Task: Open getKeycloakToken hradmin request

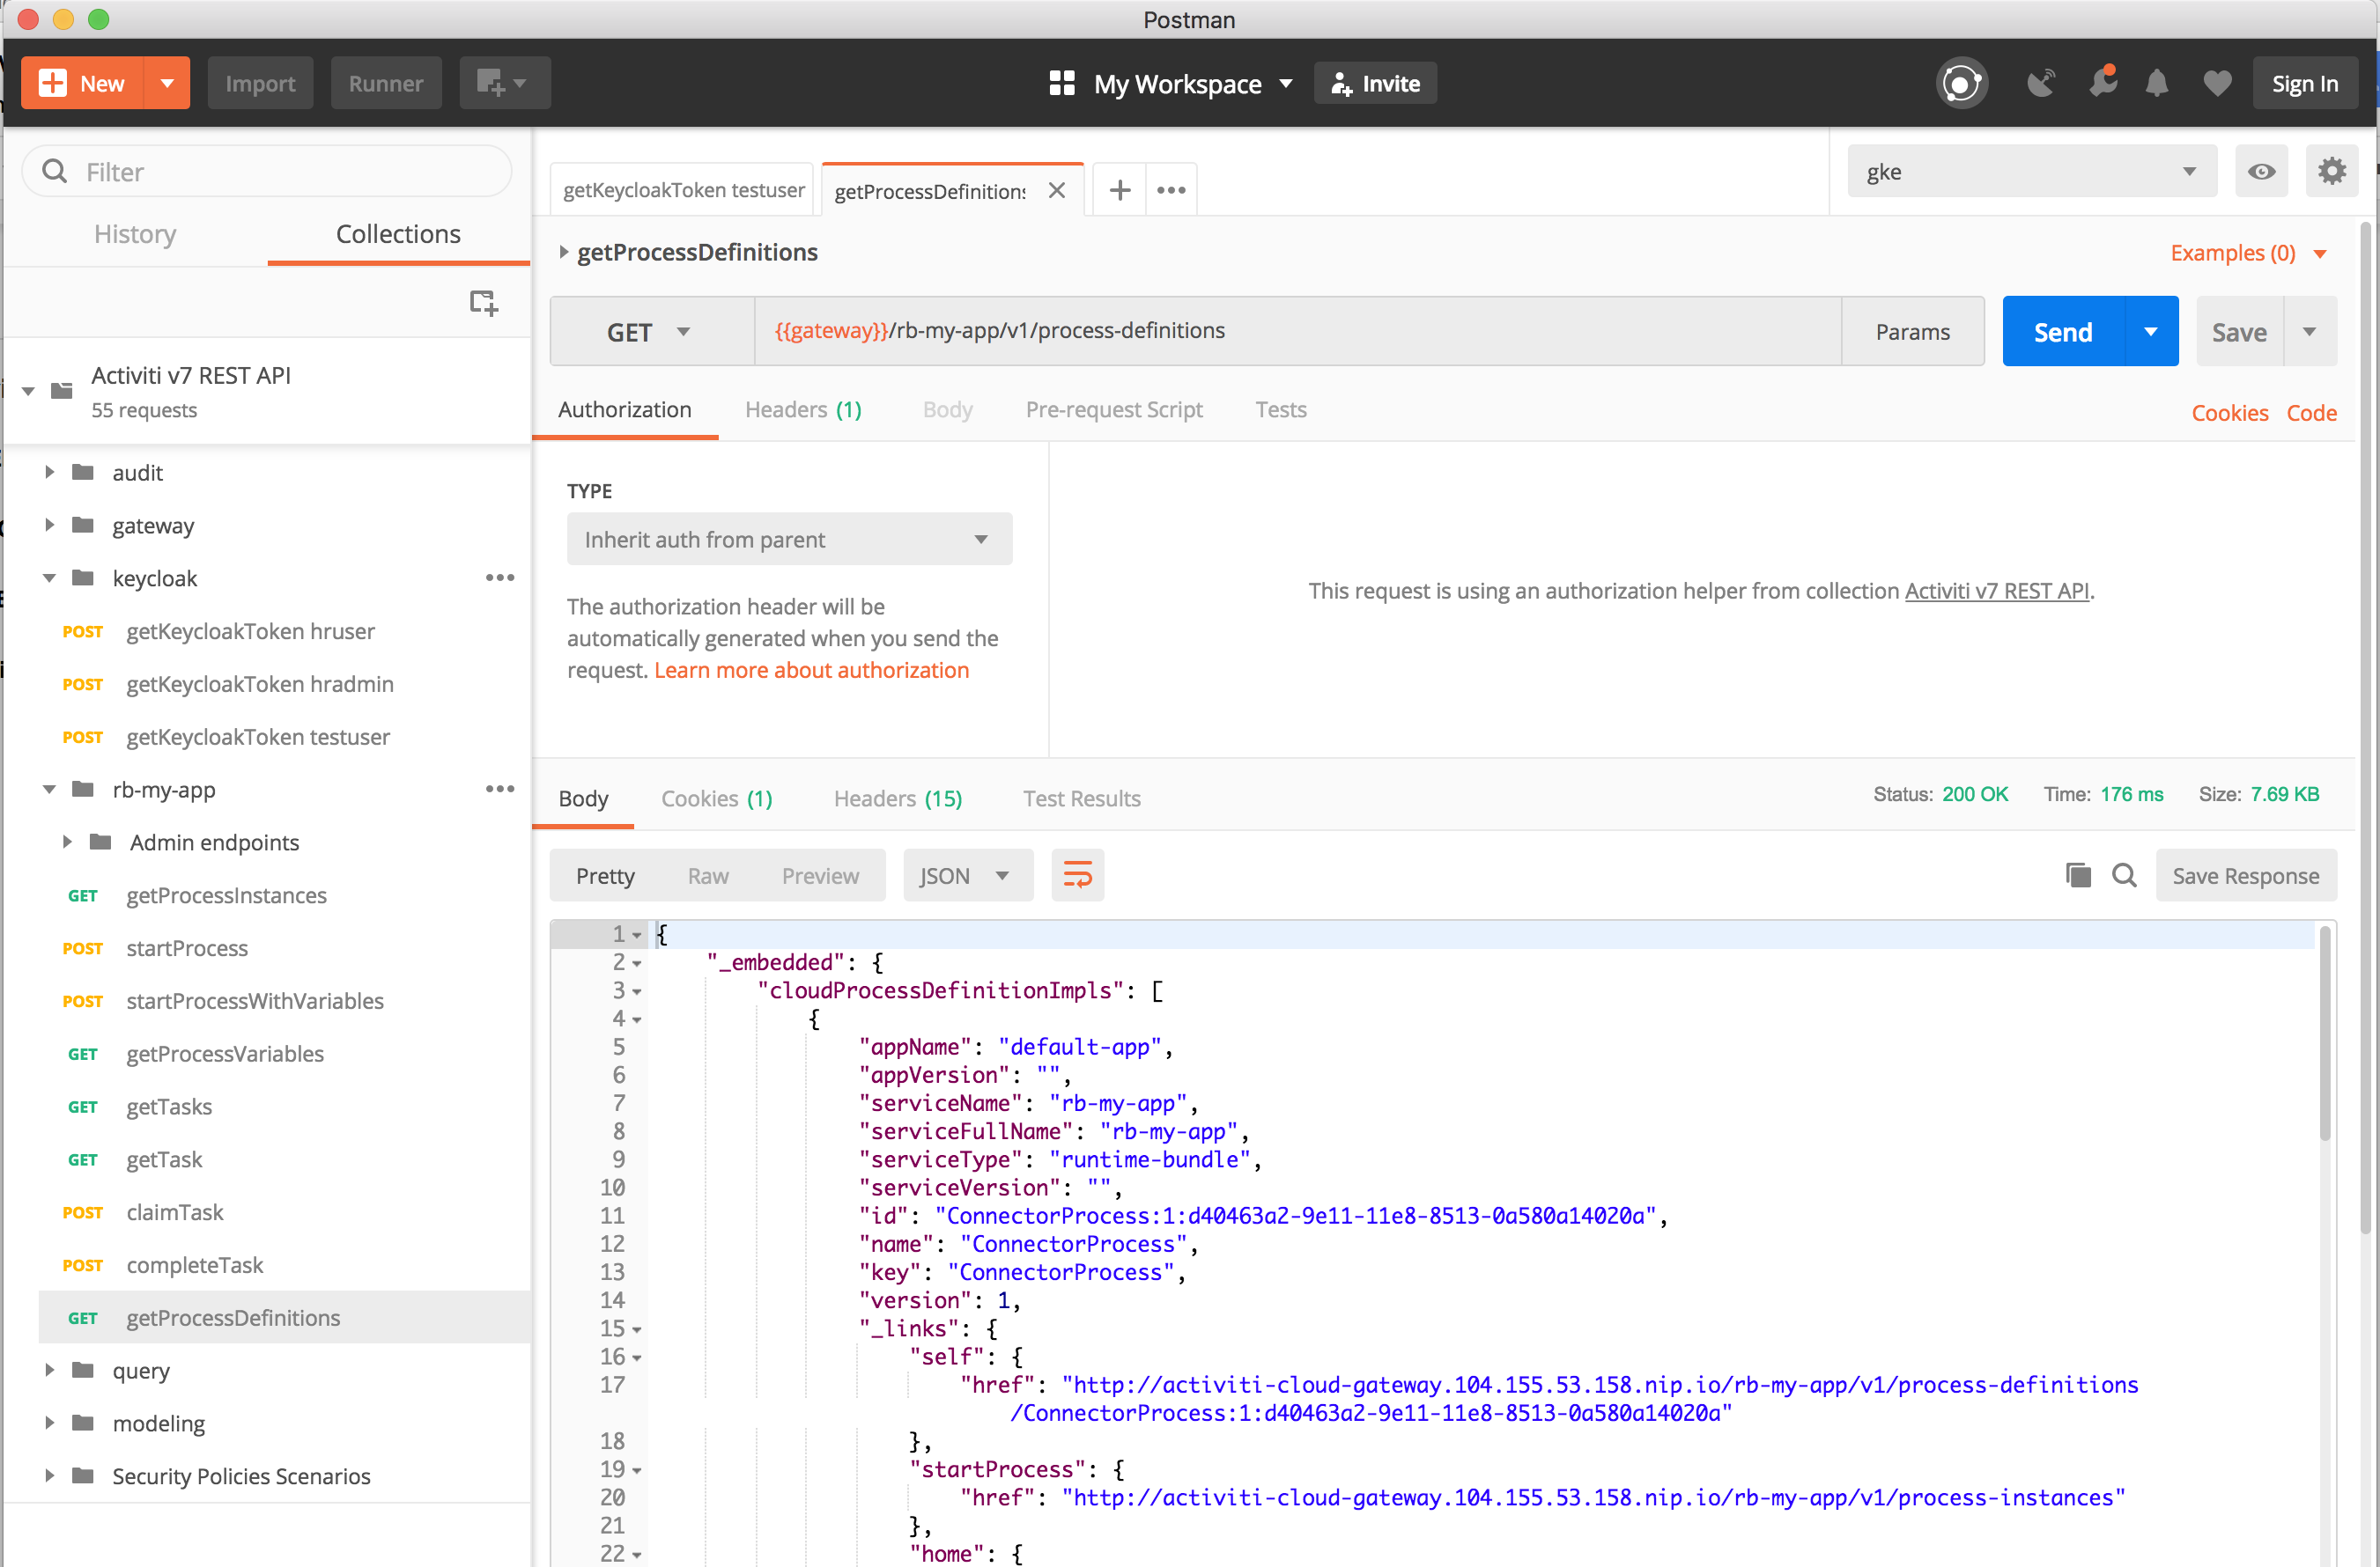Action: [x=260, y=683]
